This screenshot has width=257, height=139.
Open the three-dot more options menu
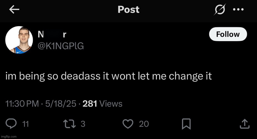click(x=238, y=10)
